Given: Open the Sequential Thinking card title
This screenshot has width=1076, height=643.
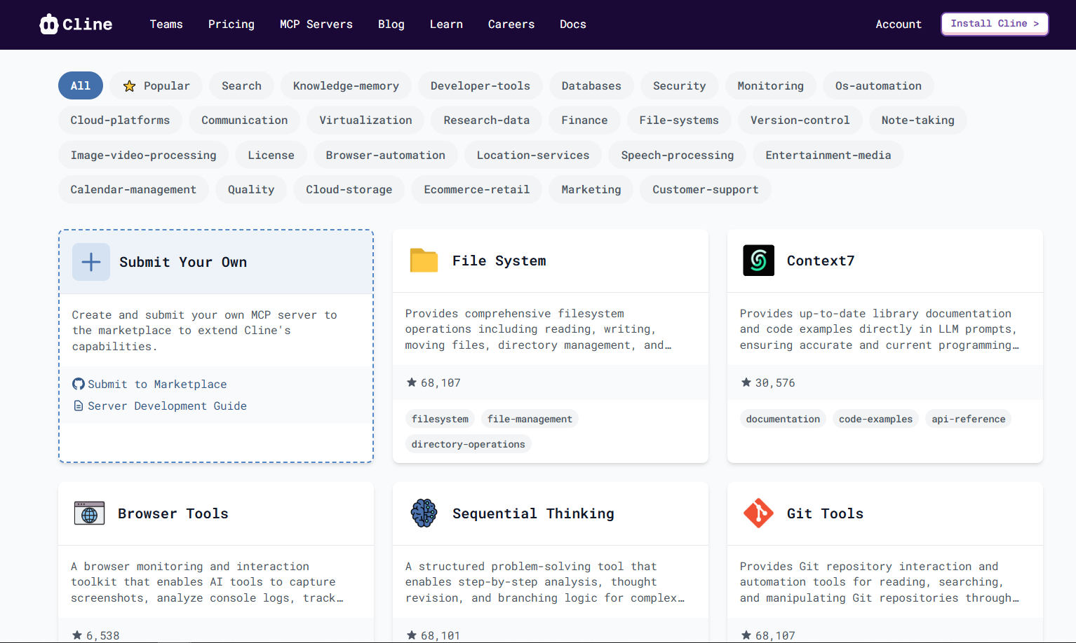Looking at the screenshot, I should point(533,513).
